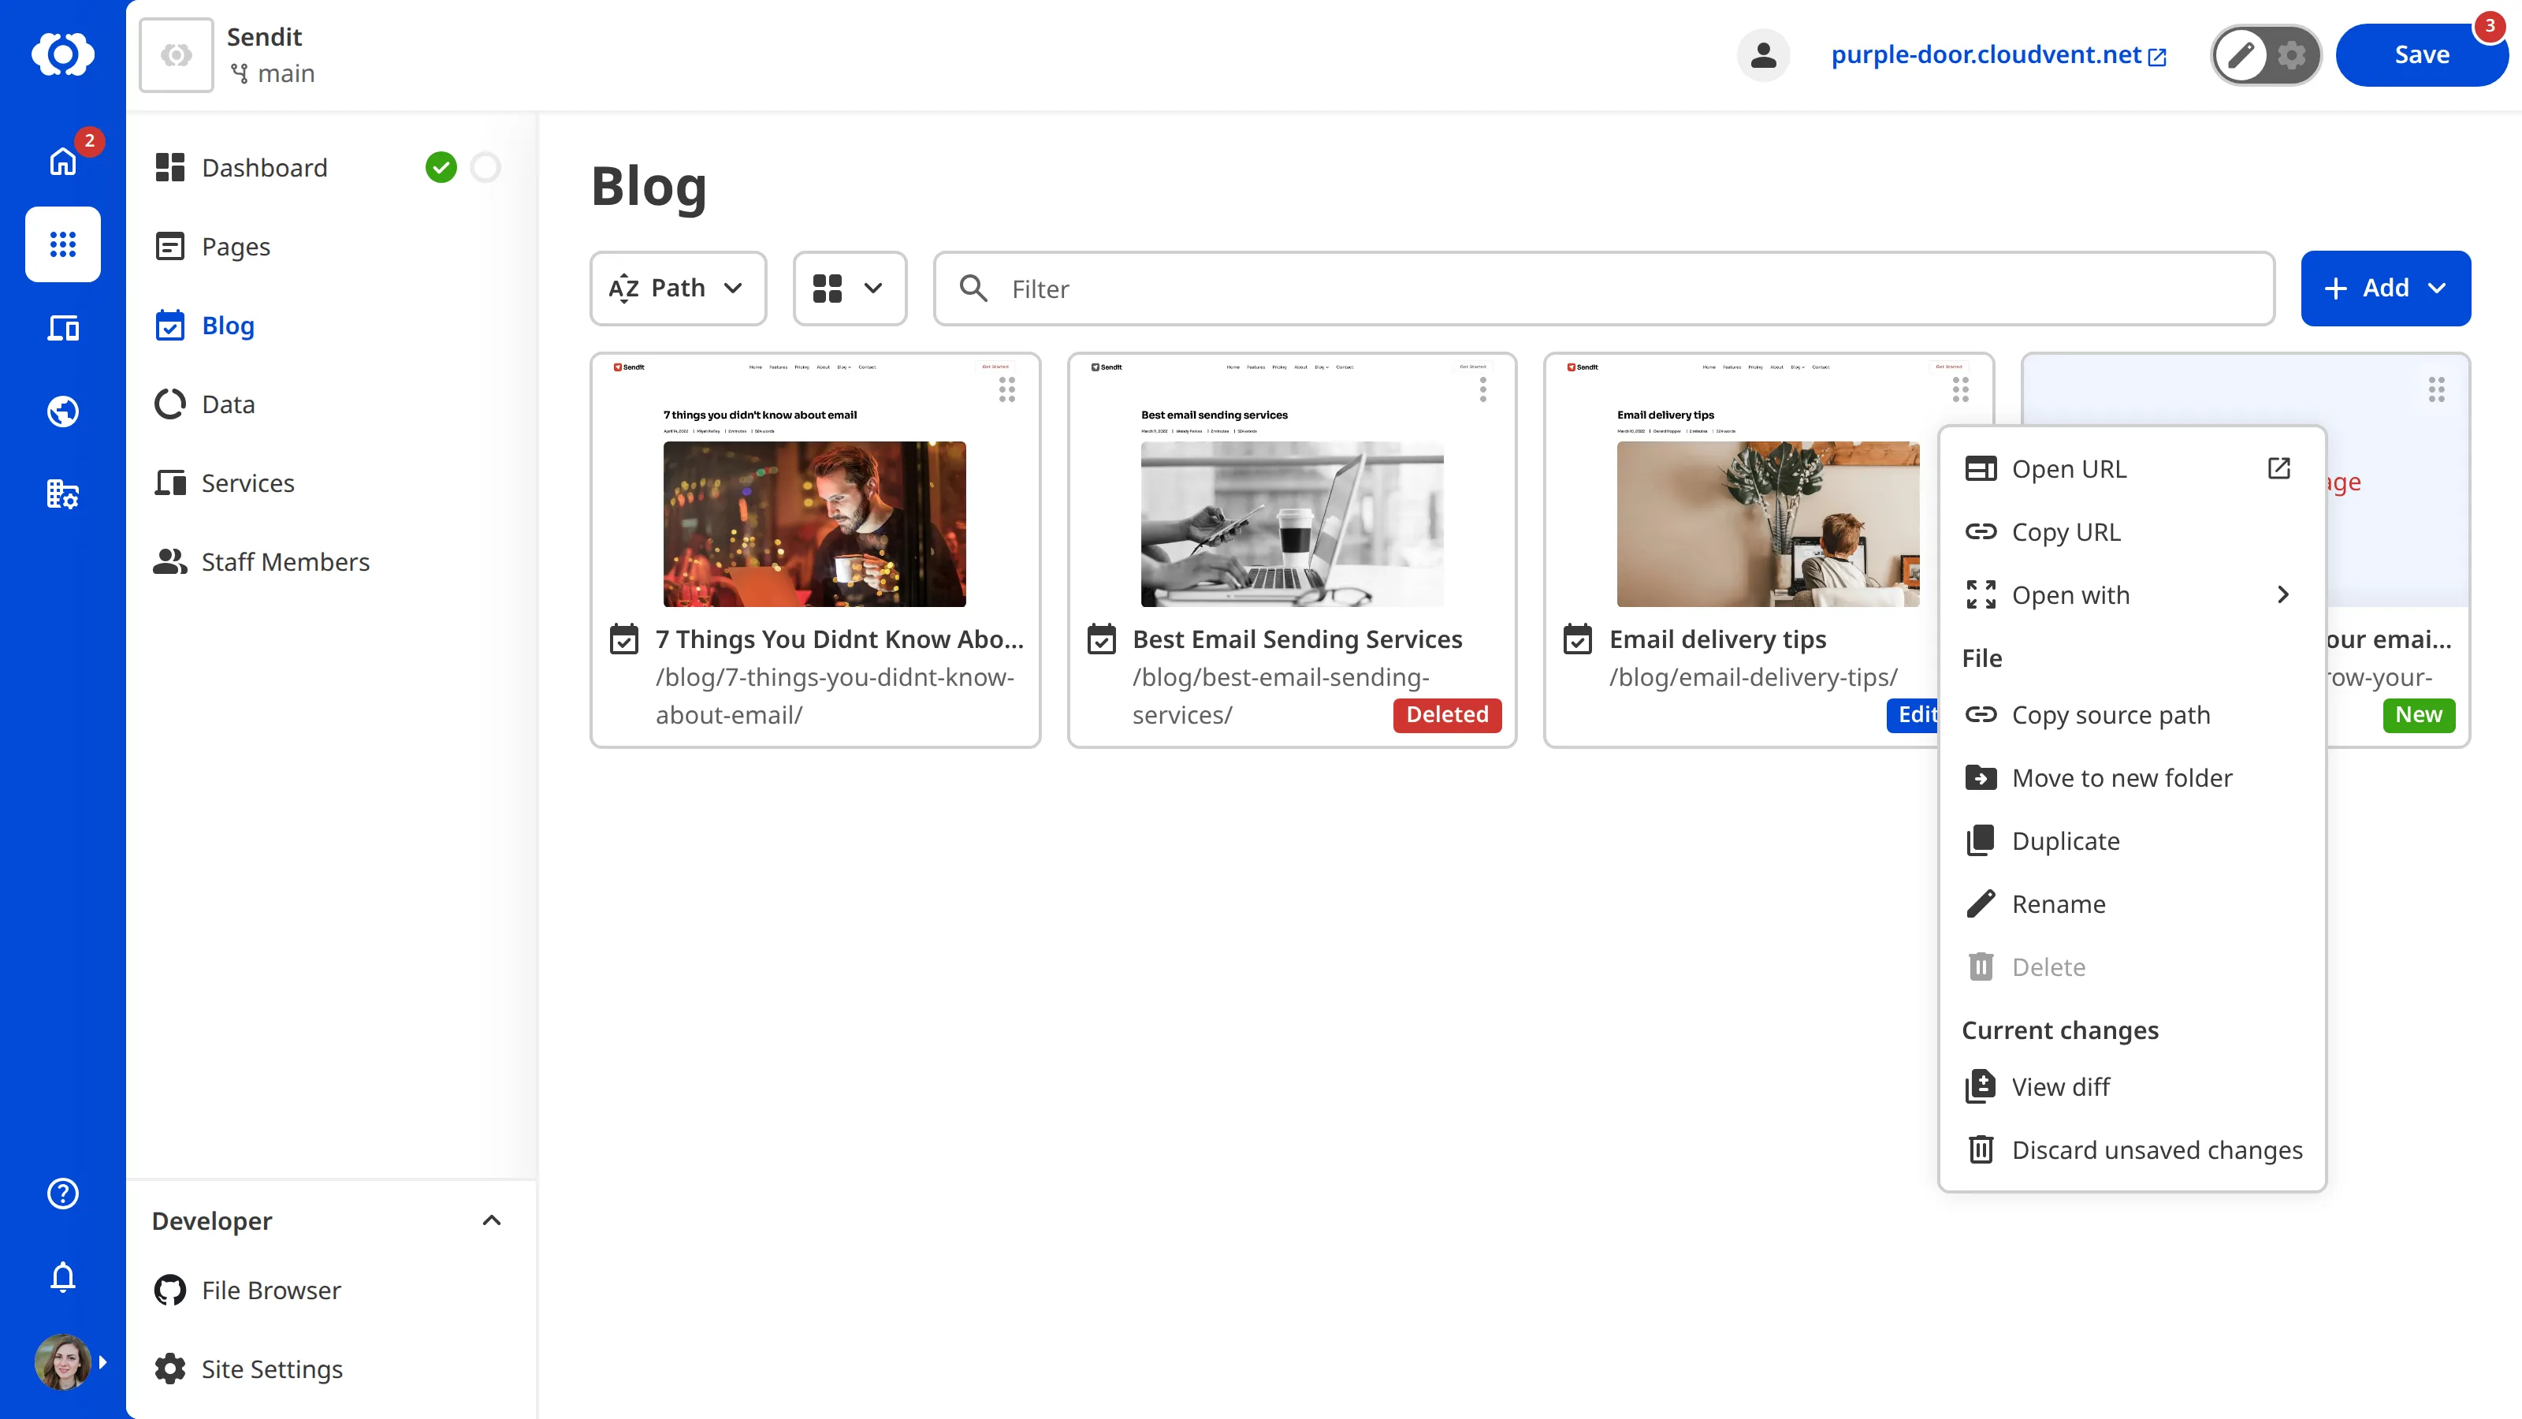The image size is (2522, 1419).
Task: Open options menu for Email delivery tips card
Action: coord(1960,389)
